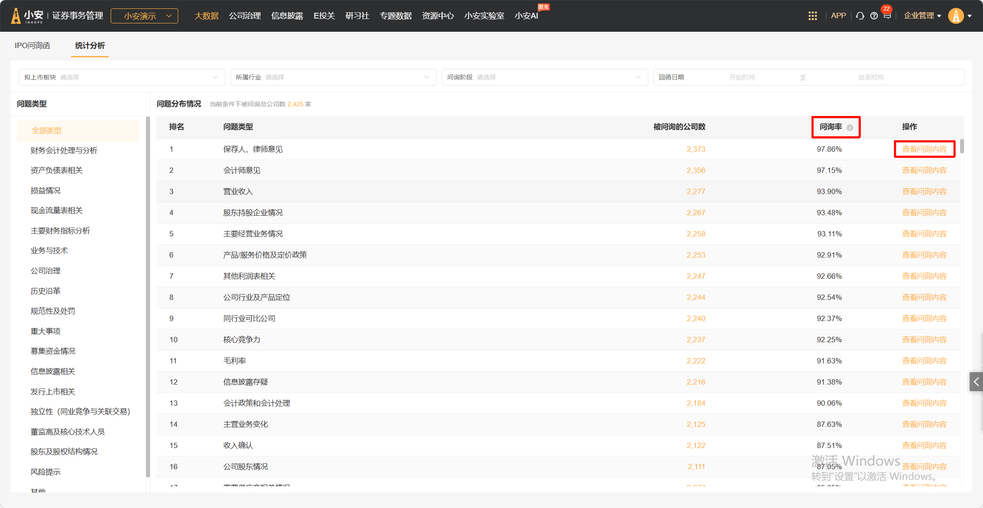
Task: Expand the 拟上市板块 dropdown
Action: point(121,77)
